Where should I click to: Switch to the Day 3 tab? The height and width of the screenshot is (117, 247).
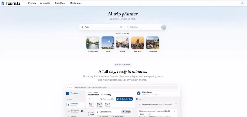(107, 105)
